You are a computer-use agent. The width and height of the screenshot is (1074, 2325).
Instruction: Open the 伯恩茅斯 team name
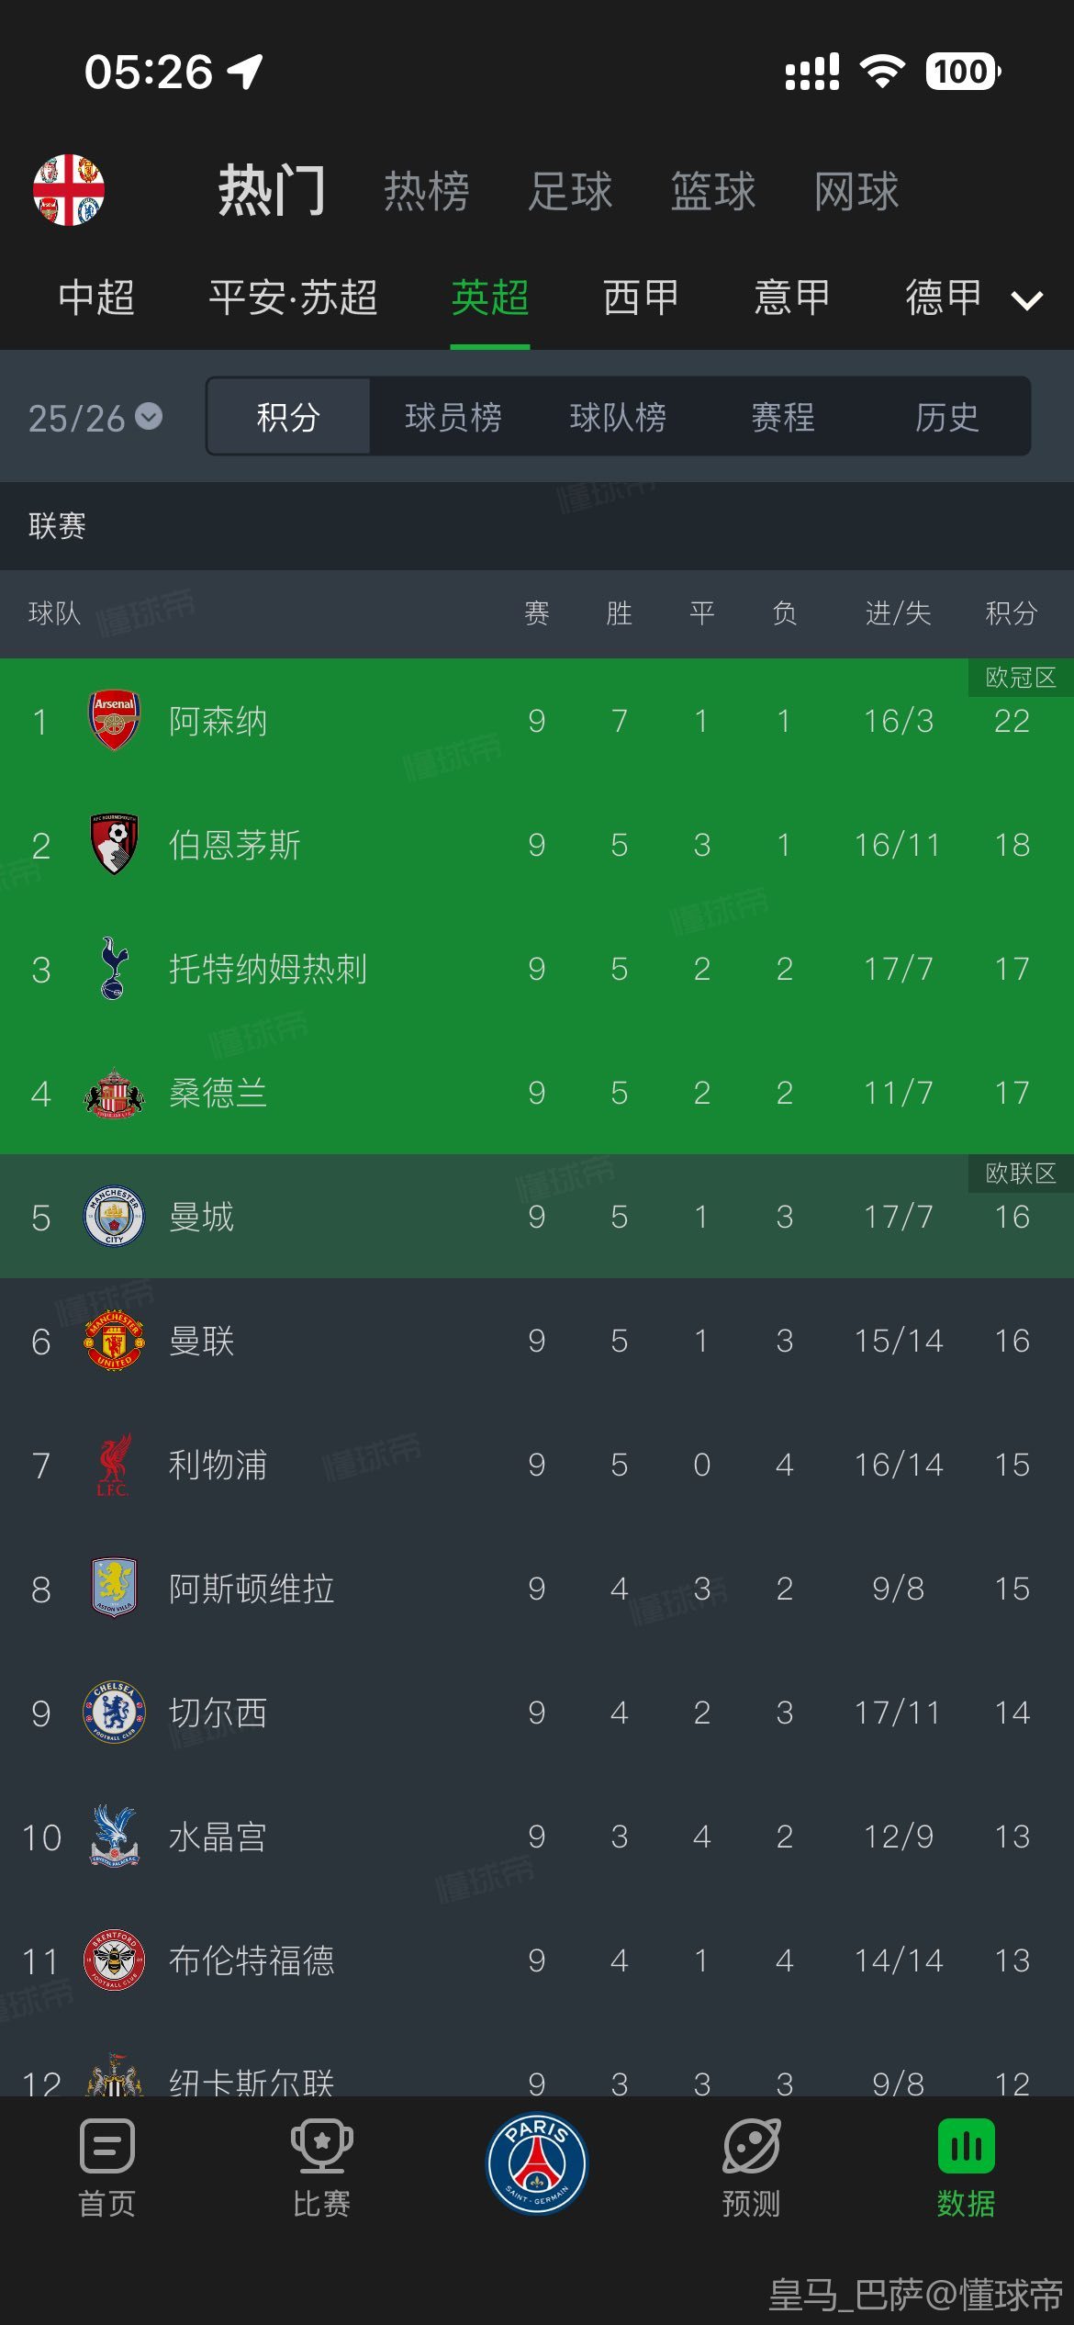(235, 845)
